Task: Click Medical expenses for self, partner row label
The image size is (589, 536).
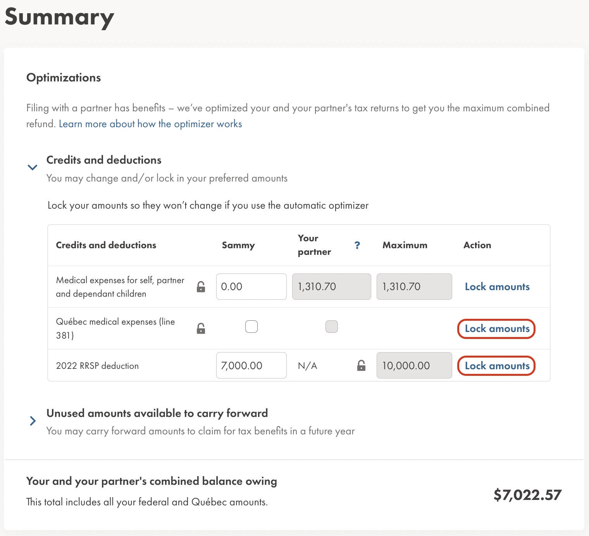Action: click(120, 287)
